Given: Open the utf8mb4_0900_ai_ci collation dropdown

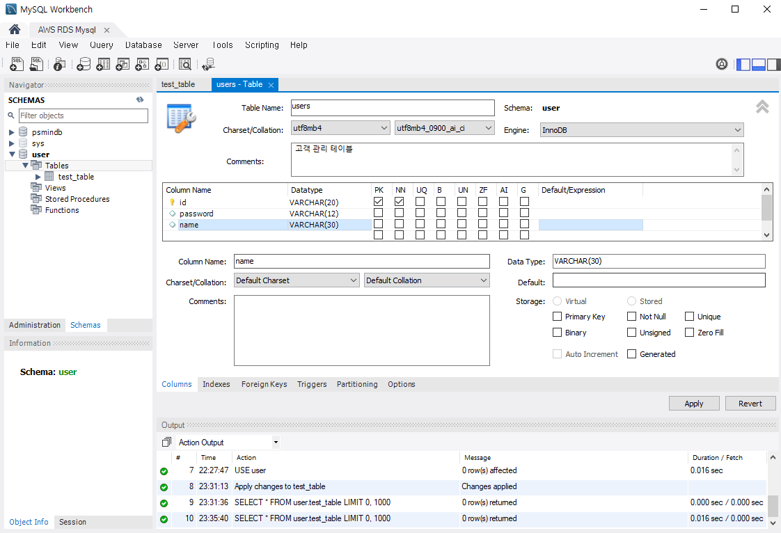Looking at the screenshot, I should tap(444, 128).
